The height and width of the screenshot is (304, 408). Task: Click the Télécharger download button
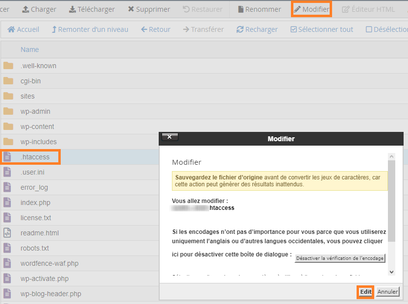[92, 9]
